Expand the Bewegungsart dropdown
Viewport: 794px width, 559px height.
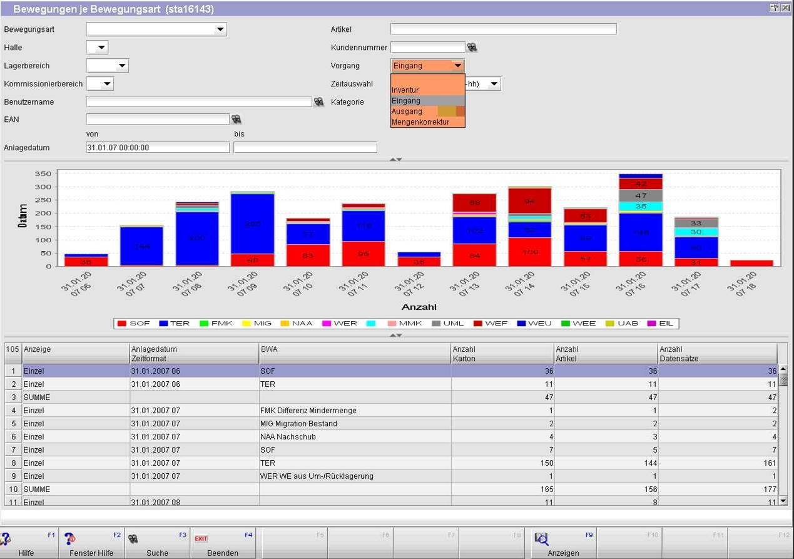pos(220,29)
